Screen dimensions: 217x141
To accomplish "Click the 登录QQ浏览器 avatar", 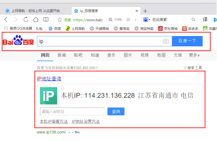I will pyautogui.click(x=5, y=29).
